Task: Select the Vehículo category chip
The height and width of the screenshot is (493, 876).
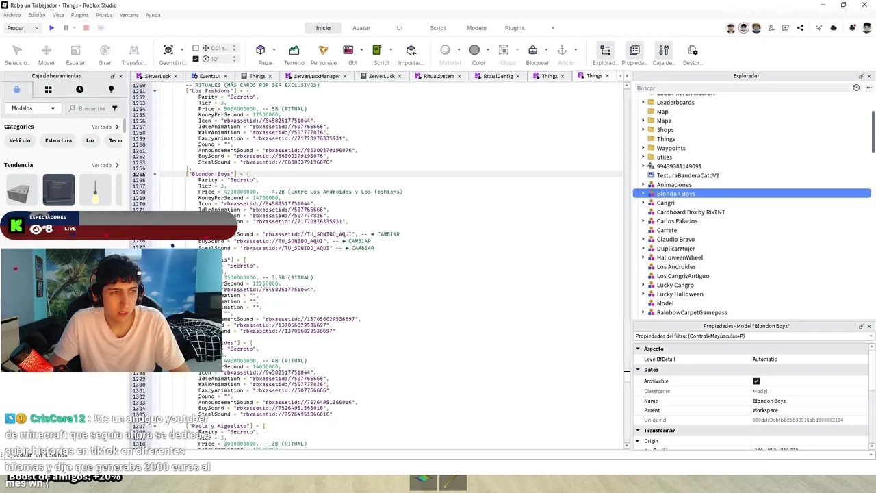Action: pos(20,140)
